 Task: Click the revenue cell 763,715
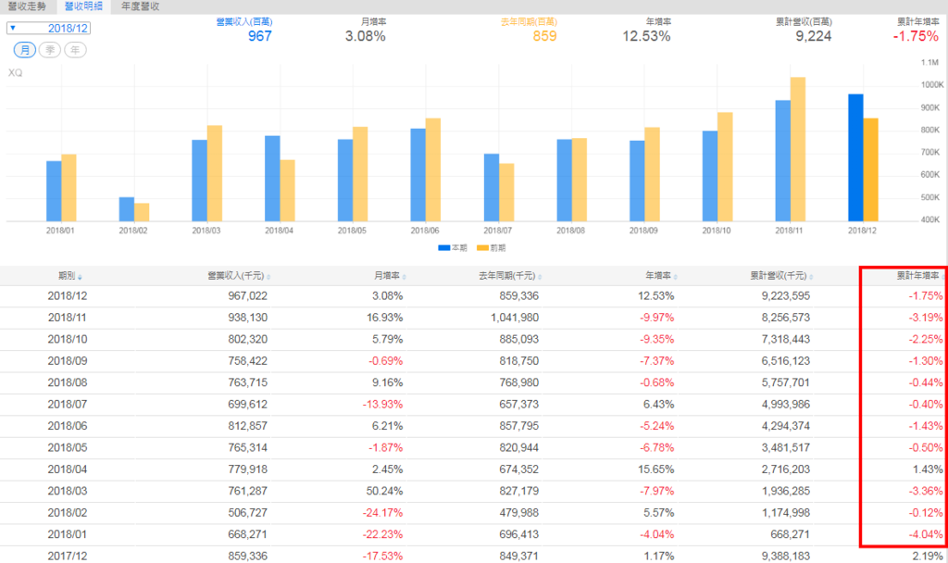[247, 382]
